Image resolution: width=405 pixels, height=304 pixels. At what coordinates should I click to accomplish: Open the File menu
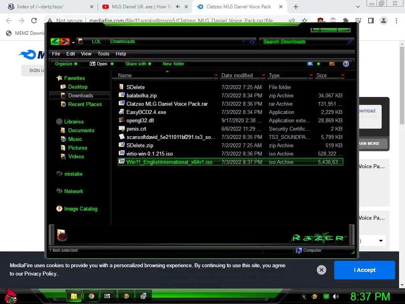click(x=56, y=54)
